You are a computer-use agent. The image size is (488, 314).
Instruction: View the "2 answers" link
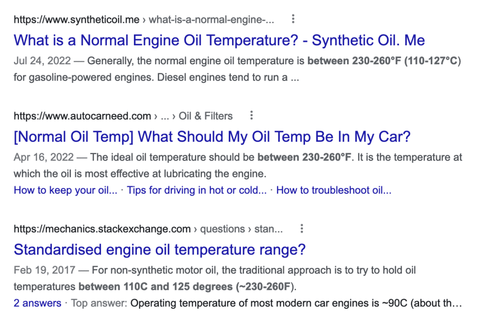(38, 303)
